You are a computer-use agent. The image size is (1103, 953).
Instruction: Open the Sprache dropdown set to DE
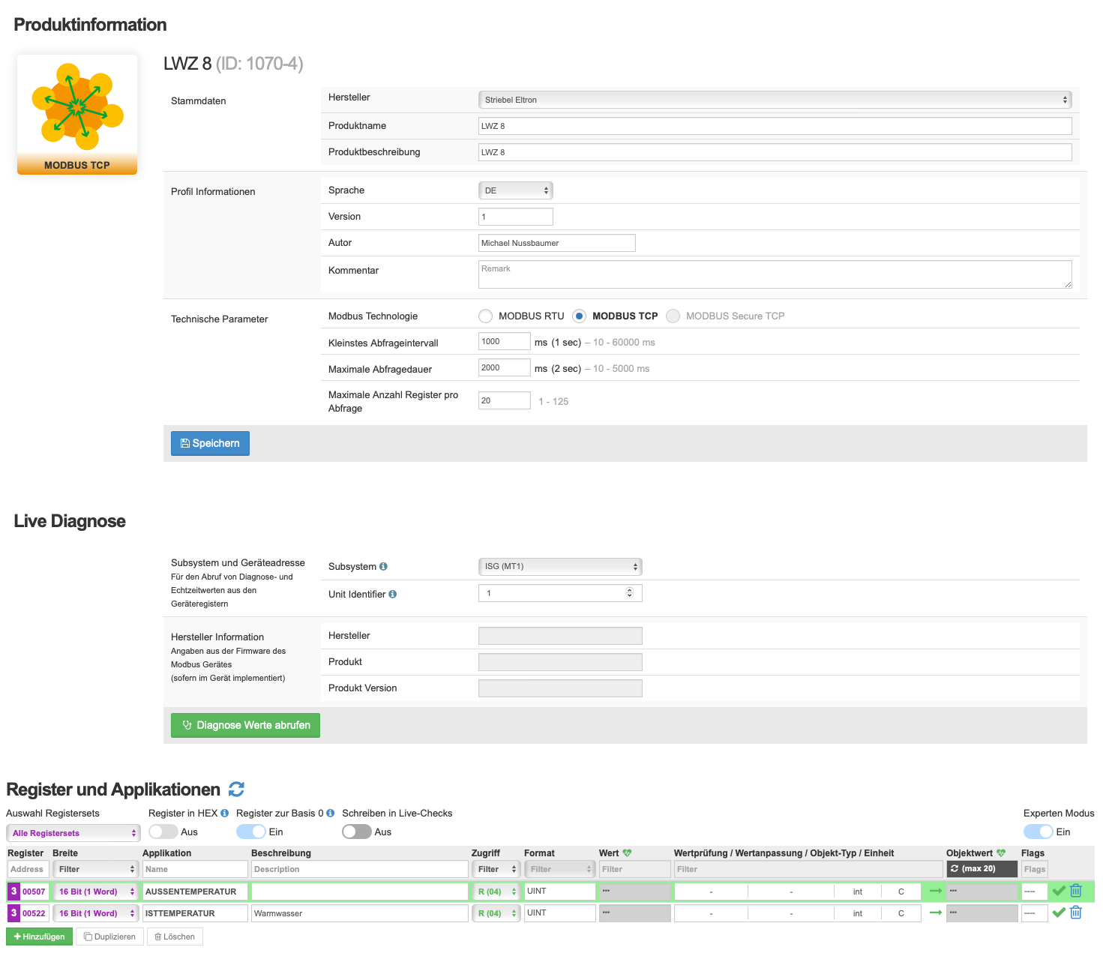pyautogui.click(x=516, y=190)
